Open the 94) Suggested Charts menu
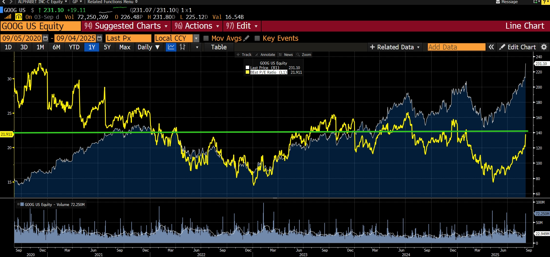Screen dimensions: 550x257 point(126,26)
